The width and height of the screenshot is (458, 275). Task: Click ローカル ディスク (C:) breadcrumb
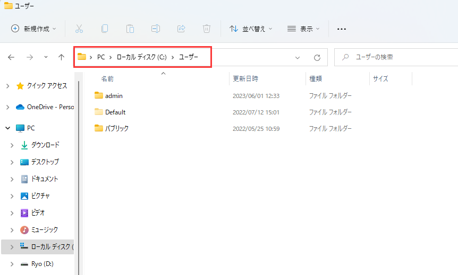(x=142, y=57)
